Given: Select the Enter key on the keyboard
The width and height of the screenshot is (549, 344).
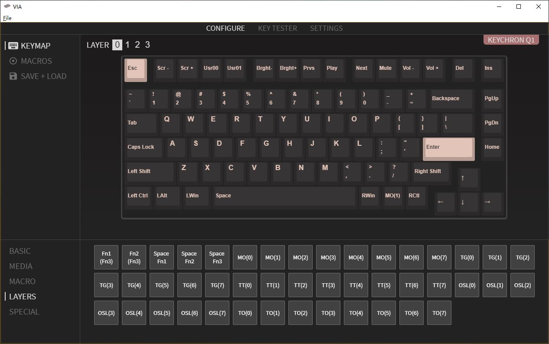Looking at the screenshot, I should [448, 148].
